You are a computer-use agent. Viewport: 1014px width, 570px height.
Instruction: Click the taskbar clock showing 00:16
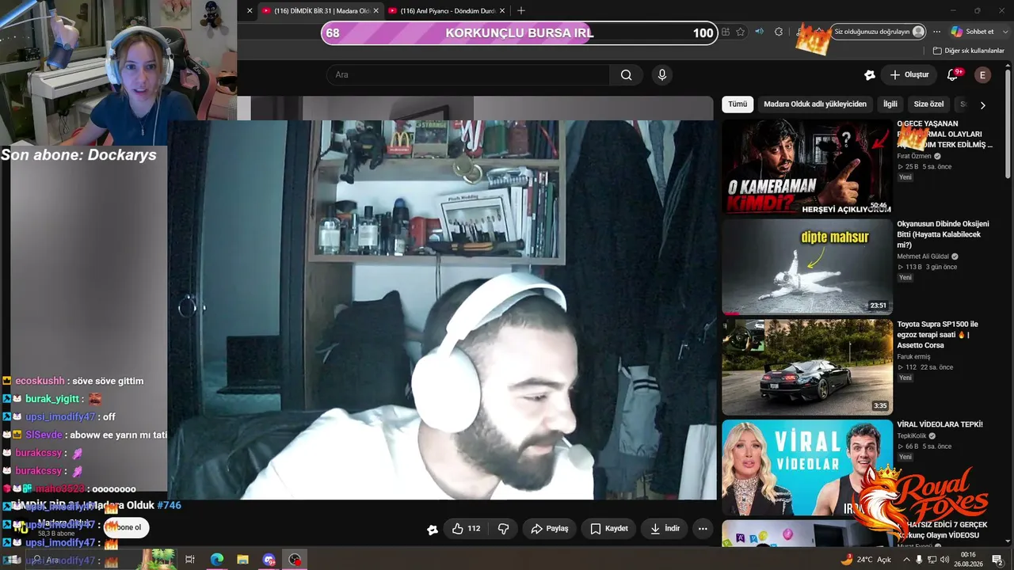[968, 560]
